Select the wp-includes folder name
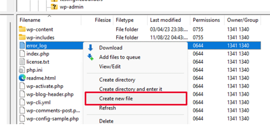 click(x=40, y=37)
